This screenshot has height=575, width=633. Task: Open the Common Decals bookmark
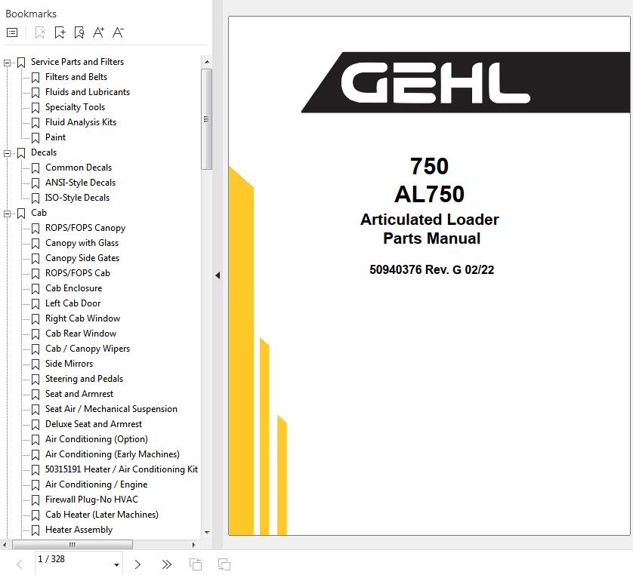coord(79,168)
